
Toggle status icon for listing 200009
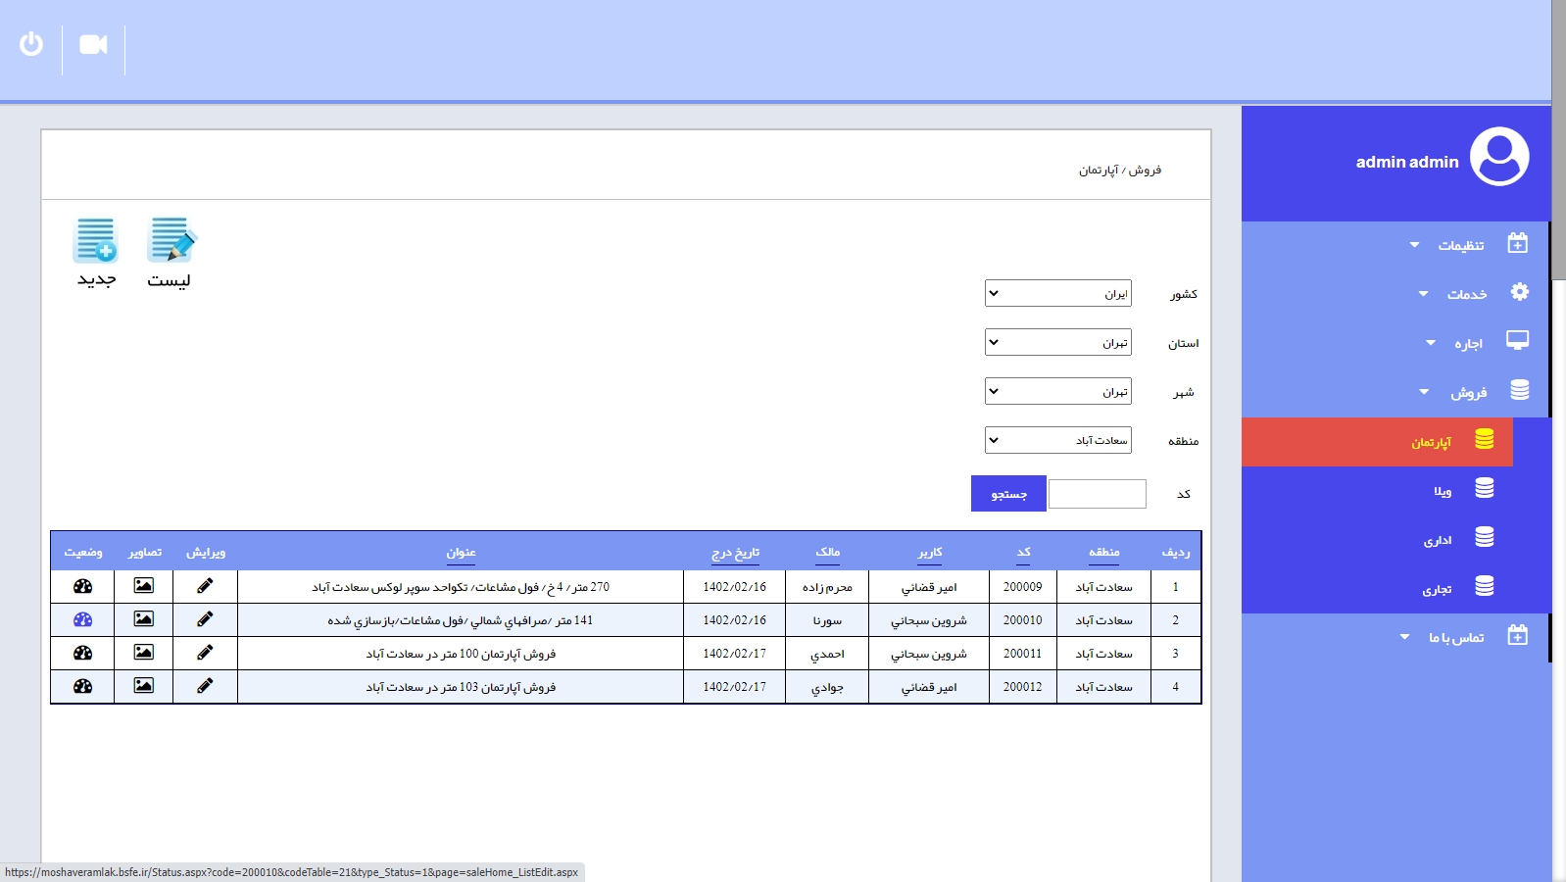[x=82, y=586]
